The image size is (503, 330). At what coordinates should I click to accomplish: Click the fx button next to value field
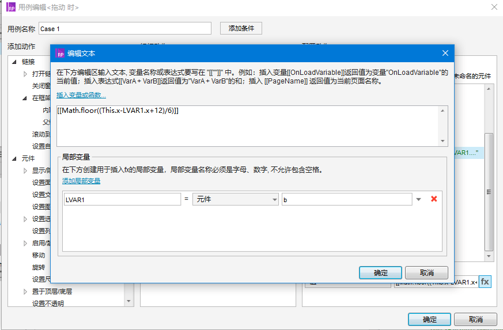click(x=485, y=282)
